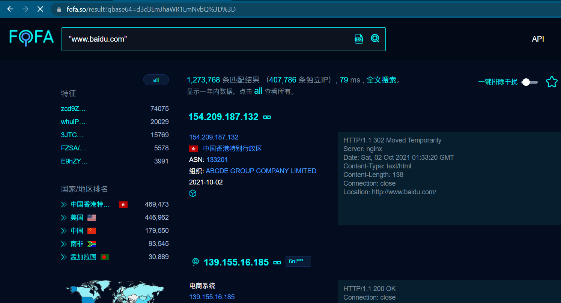Select the FZSA/… feature filter

click(74, 148)
